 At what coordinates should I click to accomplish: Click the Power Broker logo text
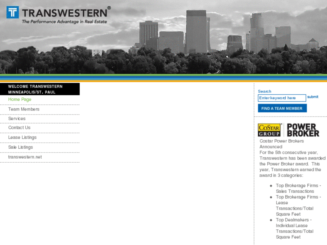[303, 130]
